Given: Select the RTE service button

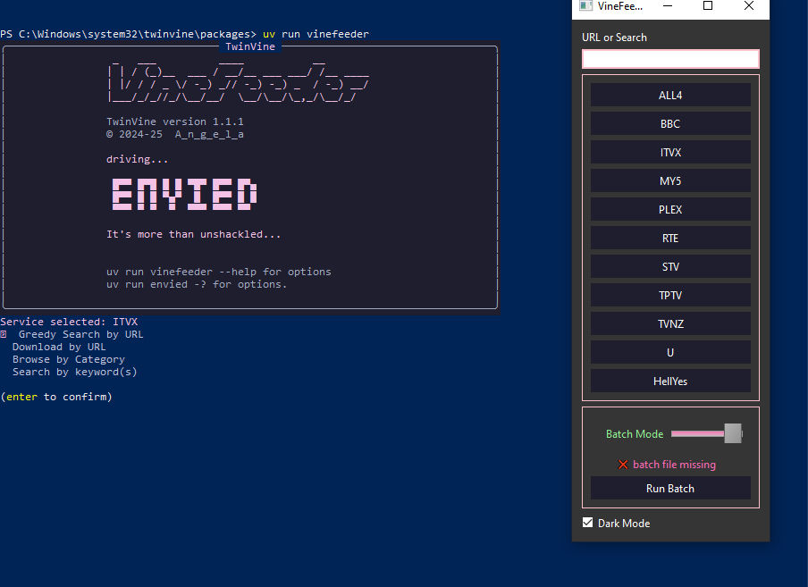Looking at the screenshot, I should 669,238.
